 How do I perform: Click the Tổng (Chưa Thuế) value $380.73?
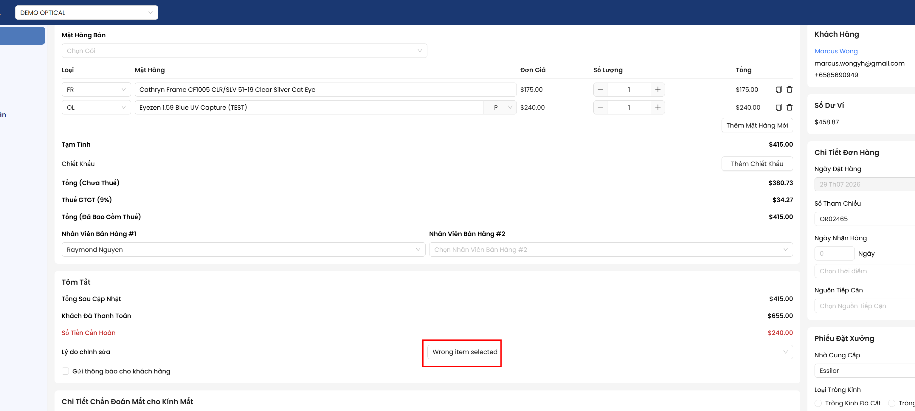780,183
